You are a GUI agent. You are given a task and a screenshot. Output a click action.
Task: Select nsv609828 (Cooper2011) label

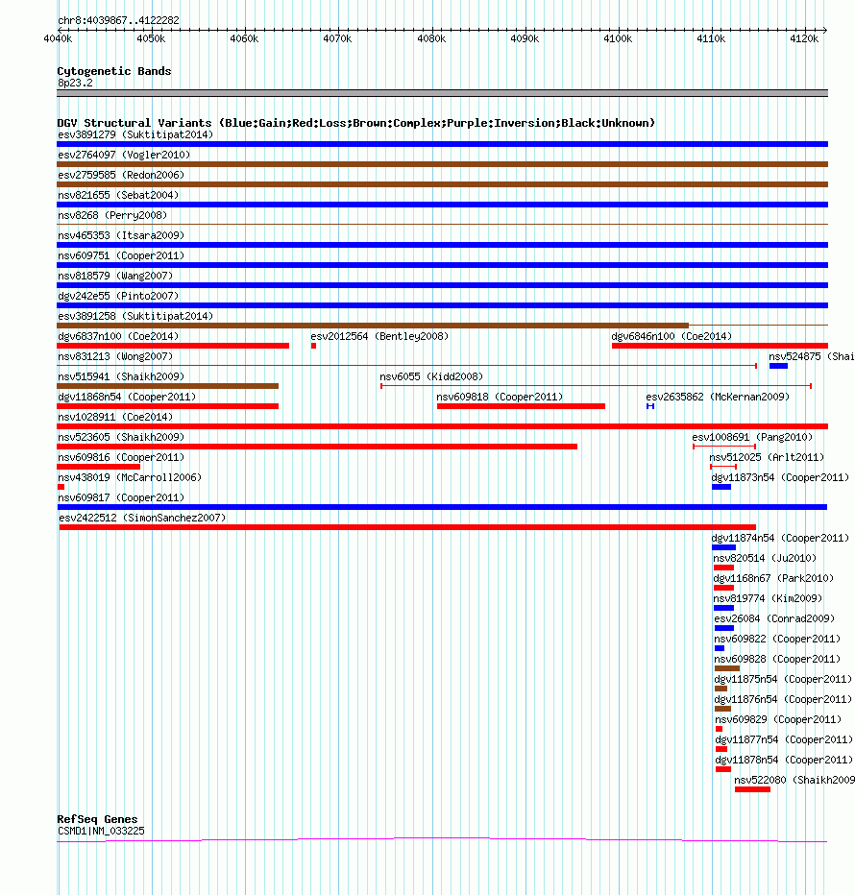[777, 660]
